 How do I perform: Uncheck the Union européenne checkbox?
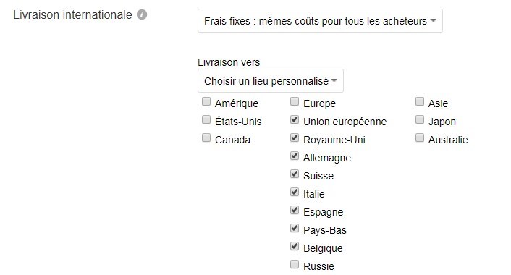click(295, 119)
